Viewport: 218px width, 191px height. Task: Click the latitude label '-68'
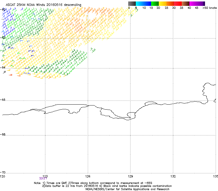click(x=3, y=134)
